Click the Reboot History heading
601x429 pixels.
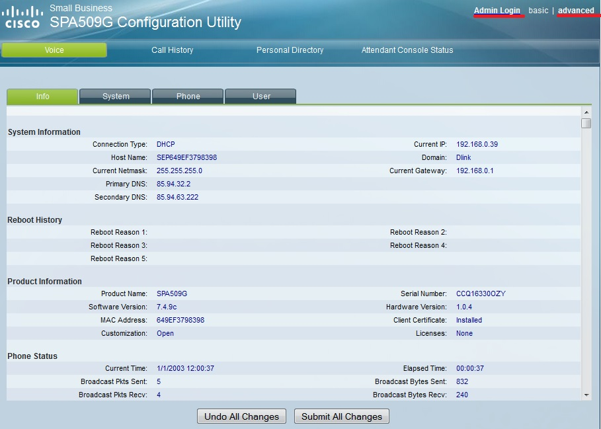click(34, 220)
